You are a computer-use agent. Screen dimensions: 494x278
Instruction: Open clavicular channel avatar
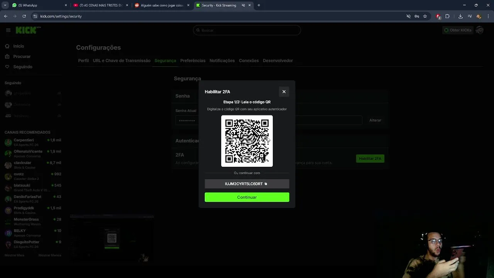[8, 165]
